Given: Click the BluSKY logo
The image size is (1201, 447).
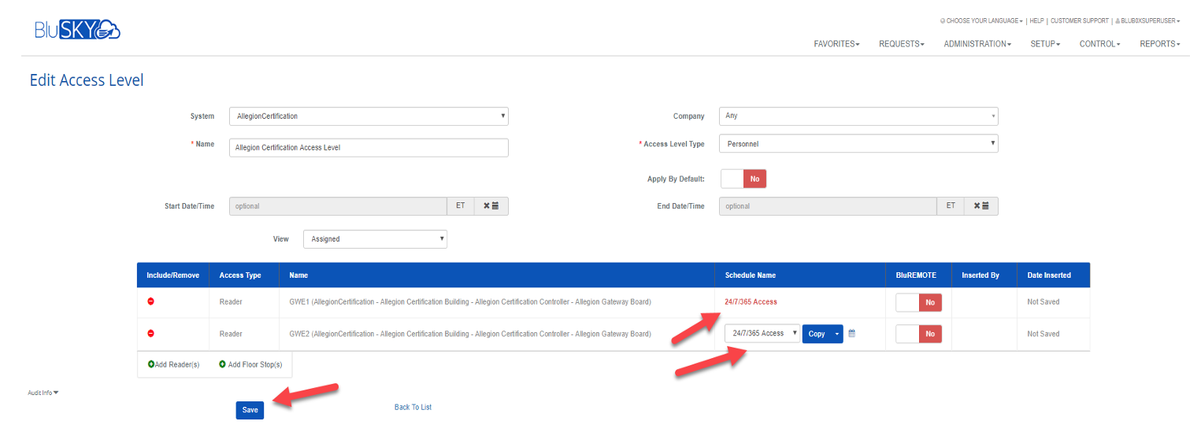Looking at the screenshot, I should point(77,30).
